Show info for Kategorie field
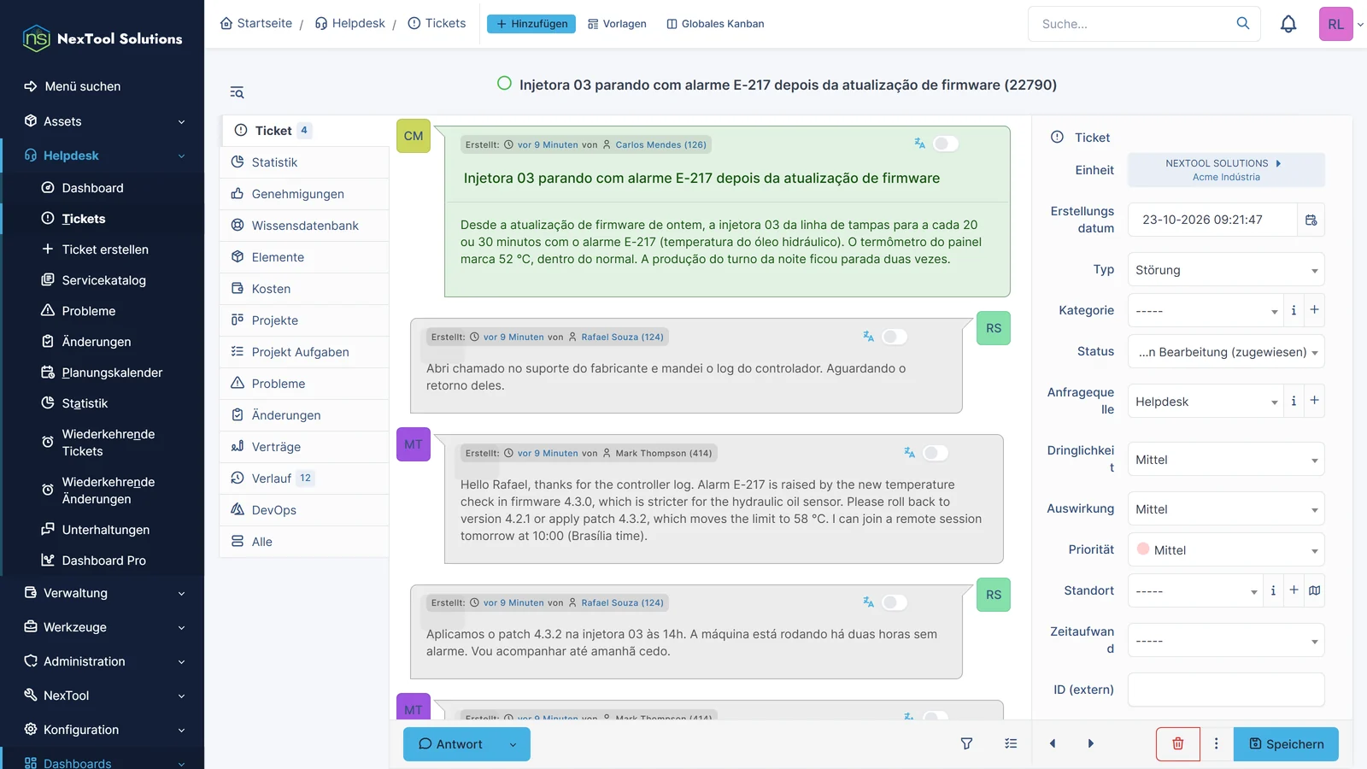Image resolution: width=1367 pixels, height=769 pixels. pyautogui.click(x=1294, y=310)
